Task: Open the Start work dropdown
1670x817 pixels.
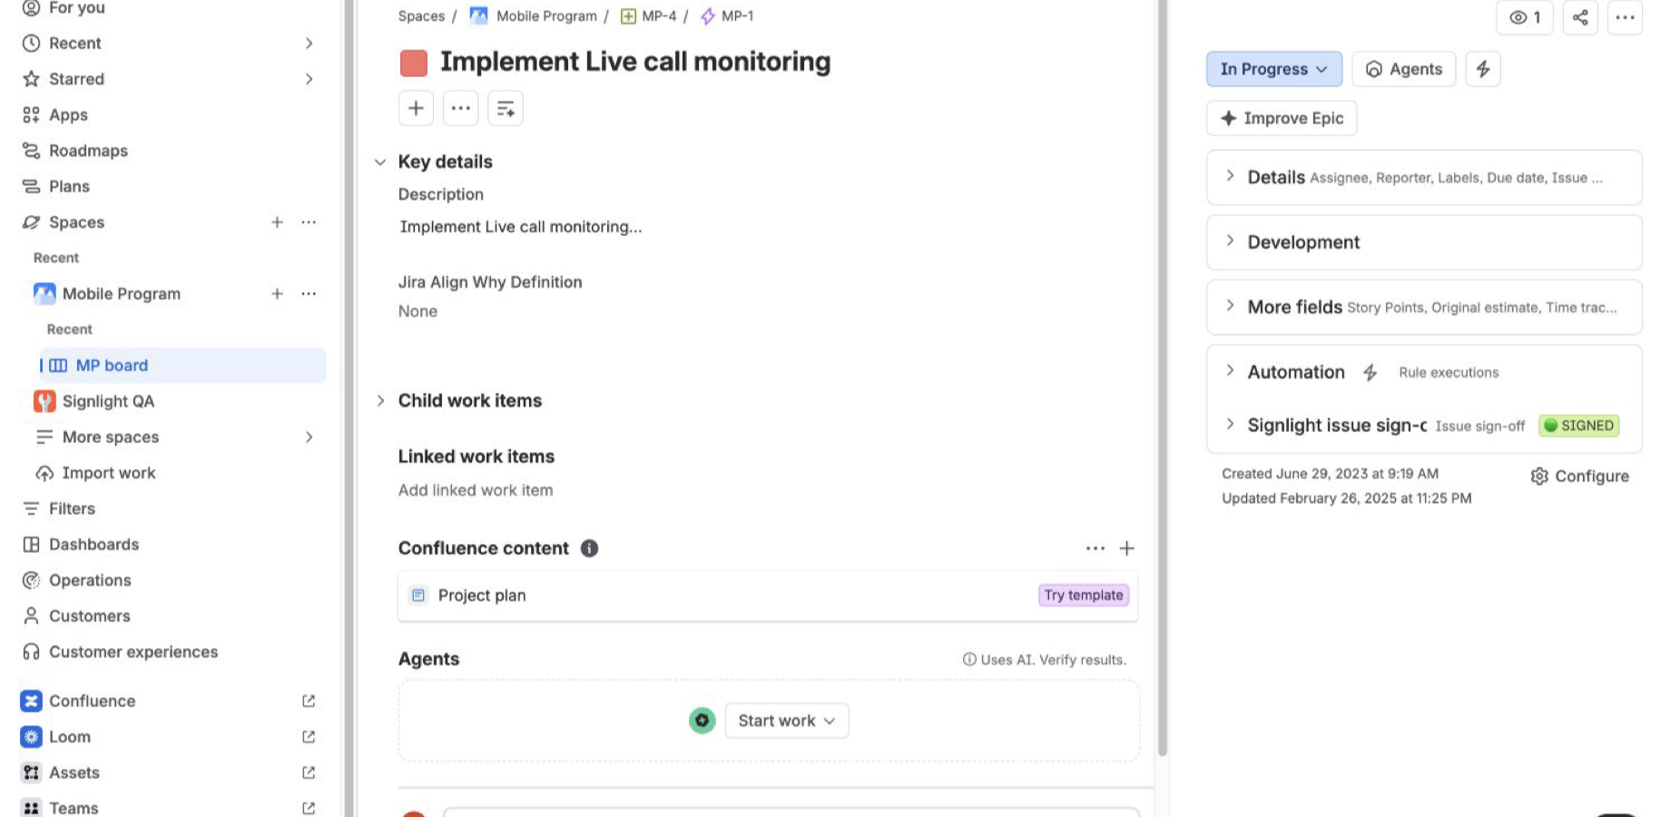Action: 787,721
